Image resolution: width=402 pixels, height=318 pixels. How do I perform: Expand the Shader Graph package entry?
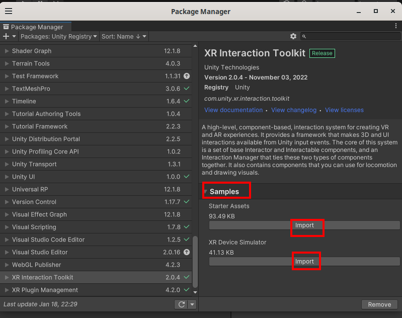pyautogui.click(x=7, y=51)
